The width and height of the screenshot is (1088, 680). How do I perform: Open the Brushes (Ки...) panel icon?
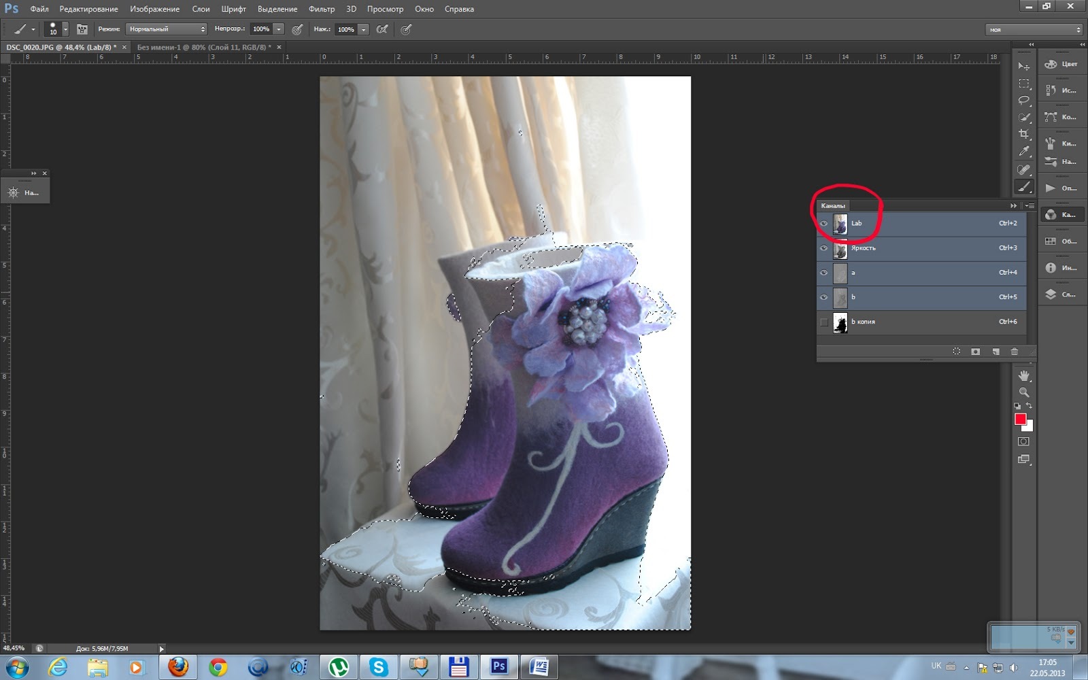point(1061,143)
